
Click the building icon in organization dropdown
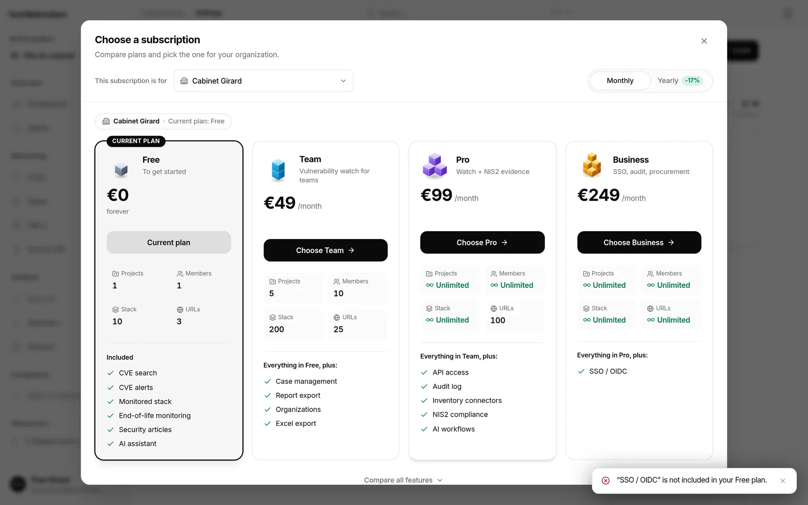pos(184,81)
